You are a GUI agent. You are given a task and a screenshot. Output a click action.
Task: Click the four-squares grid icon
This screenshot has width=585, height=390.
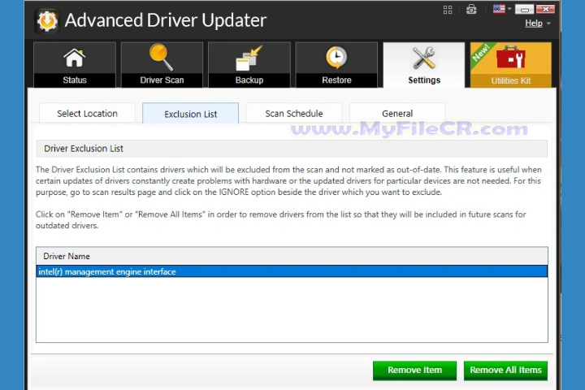(x=448, y=10)
